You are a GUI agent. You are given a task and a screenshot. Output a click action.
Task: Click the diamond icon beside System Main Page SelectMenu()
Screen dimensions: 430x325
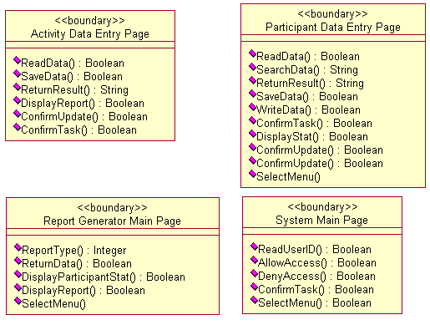(x=254, y=300)
